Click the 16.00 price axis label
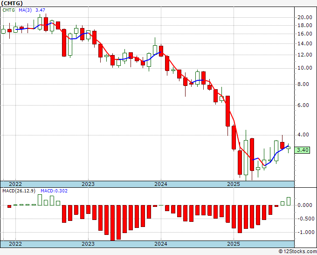Screen dimensions: 317x255 click(x=305, y=34)
